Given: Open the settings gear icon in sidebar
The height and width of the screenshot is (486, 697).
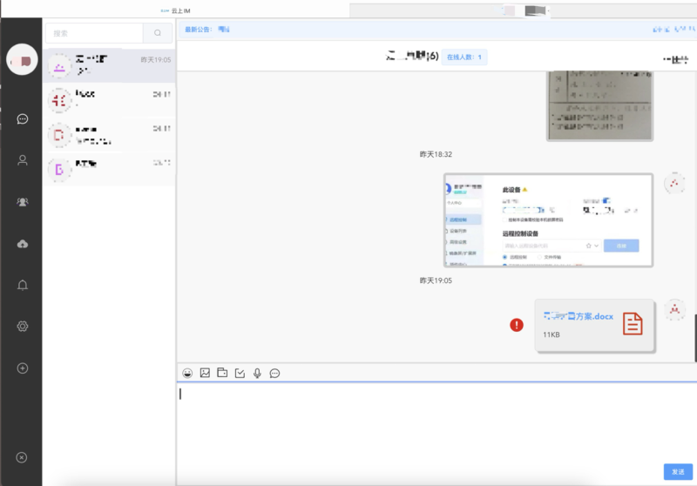Looking at the screenshot, I should pos(23,327).
